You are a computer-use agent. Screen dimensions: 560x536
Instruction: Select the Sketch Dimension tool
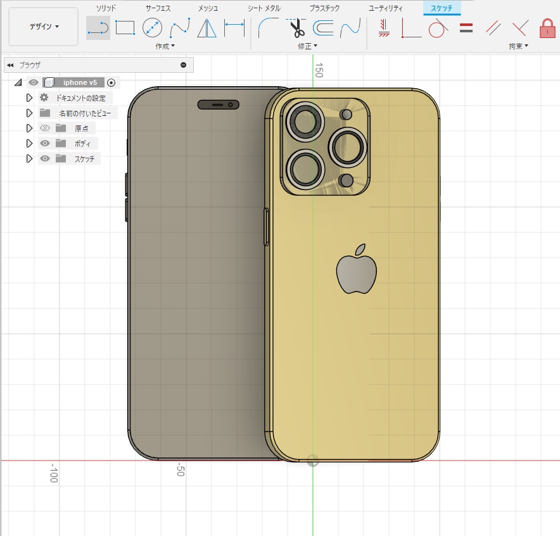(234, 28)
